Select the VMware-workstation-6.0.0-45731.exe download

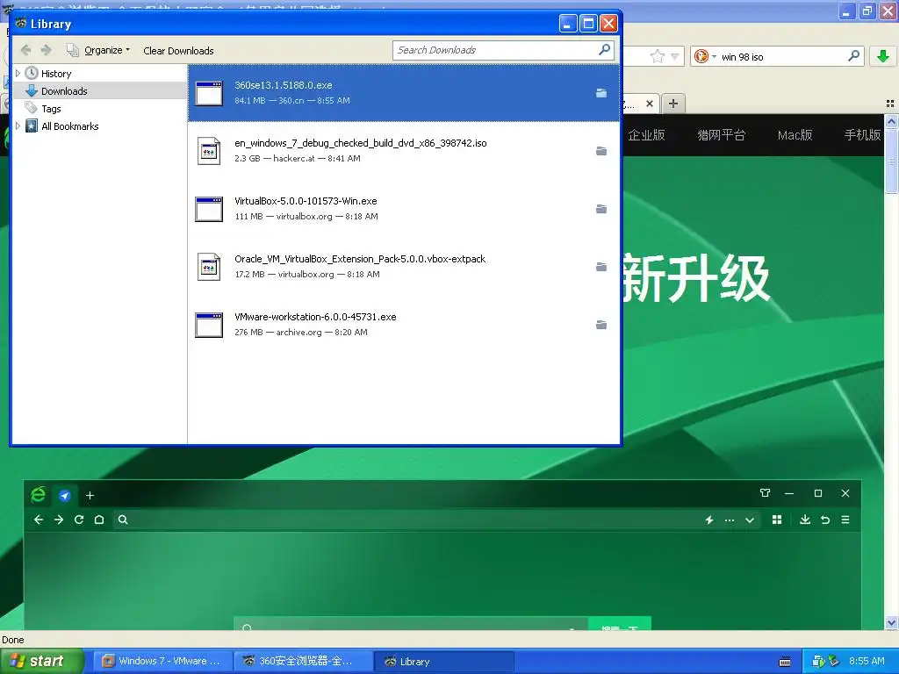point(404,325)
